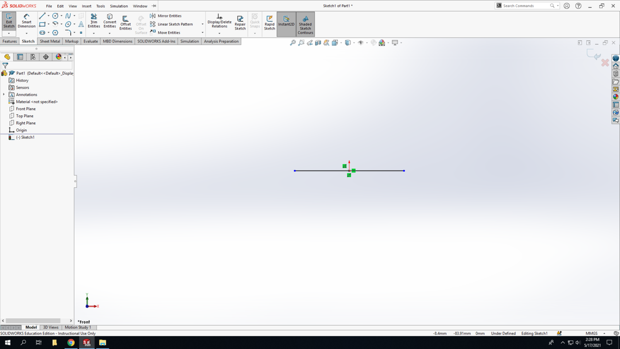This screenshot has height=349, width=620.
Task: Choose the Spline tool
Action: (68, 16)
